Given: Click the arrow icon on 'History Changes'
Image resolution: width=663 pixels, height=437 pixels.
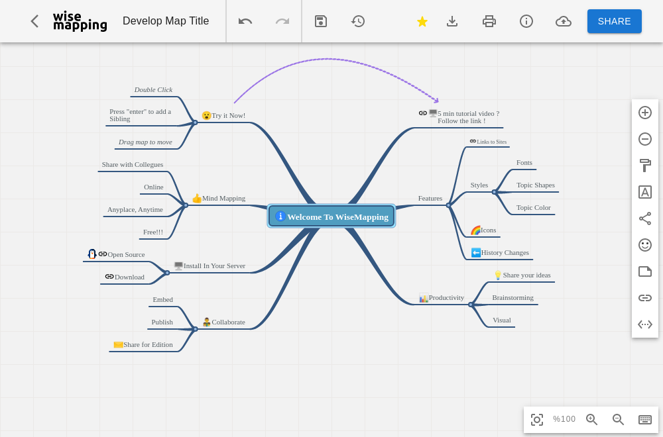Looking at the screenshot, I should pyautogui.click(x=475, y=252).
